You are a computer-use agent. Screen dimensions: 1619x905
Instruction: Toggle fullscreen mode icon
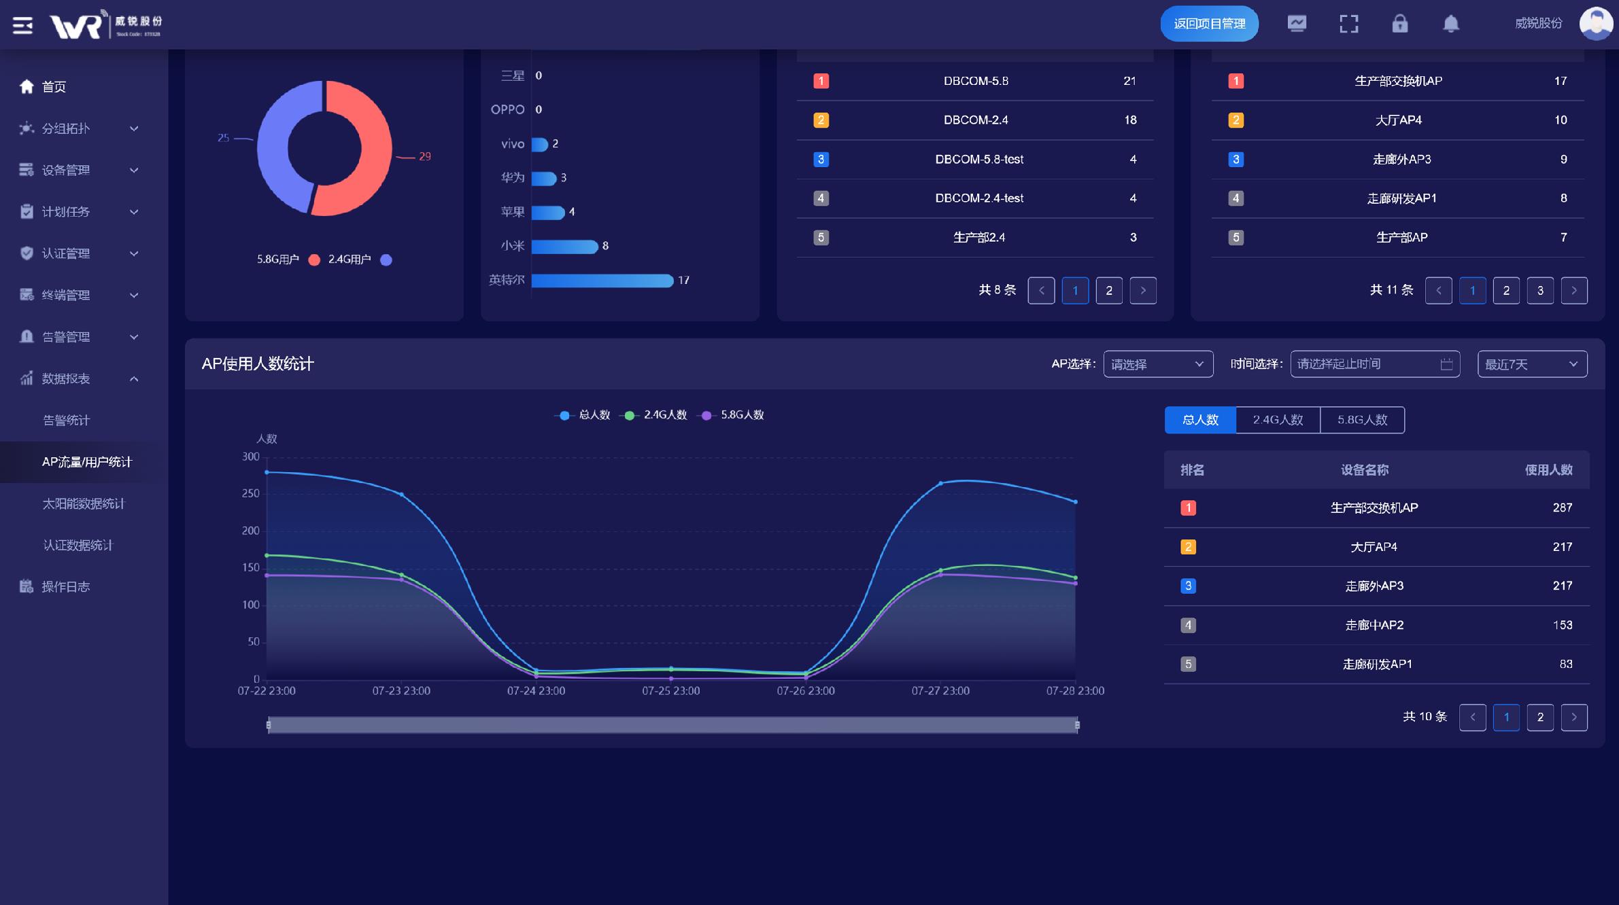[x=1348, y=24]
